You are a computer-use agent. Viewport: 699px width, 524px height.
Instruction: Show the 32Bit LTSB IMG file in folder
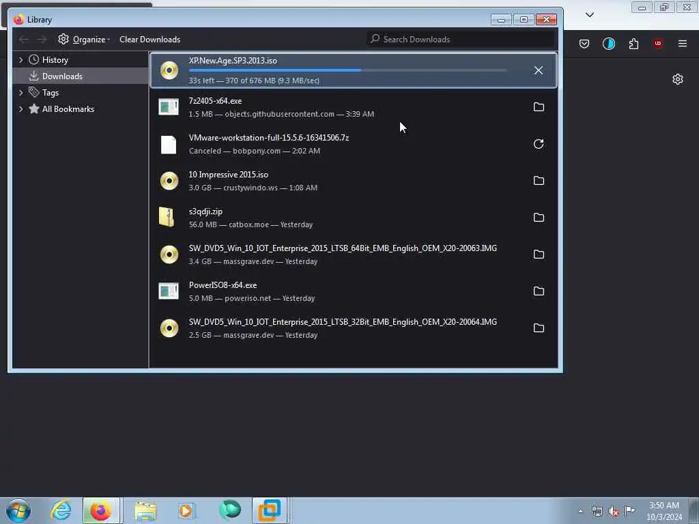pyautogui.click(x=539, y=328)
